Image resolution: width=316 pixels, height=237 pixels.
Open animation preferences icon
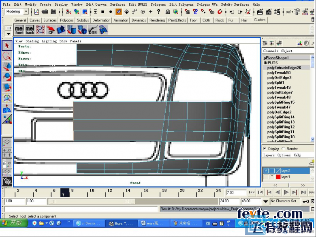click(313, 201)
